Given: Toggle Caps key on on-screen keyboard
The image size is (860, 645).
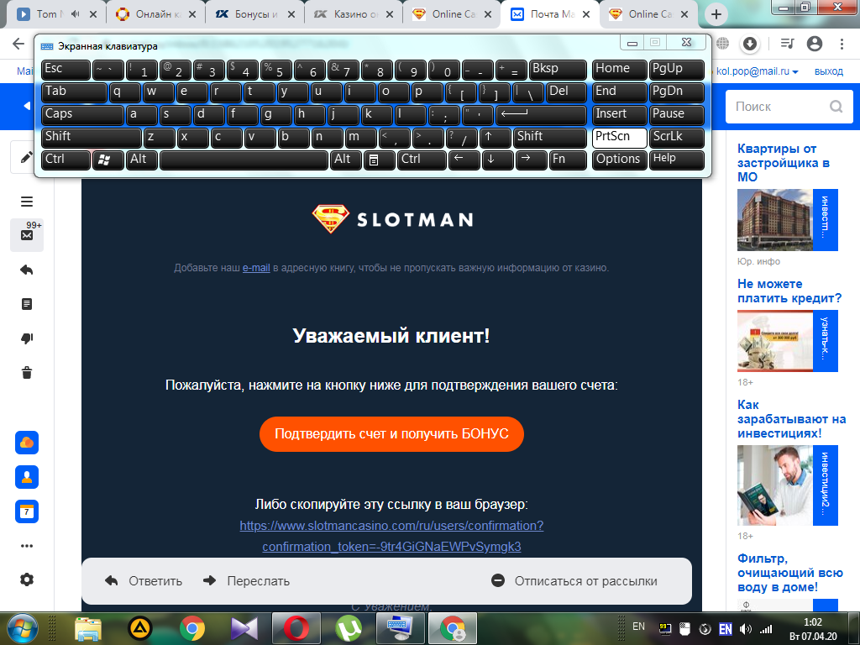Looking at the screenshot, I should pos(82,114).
